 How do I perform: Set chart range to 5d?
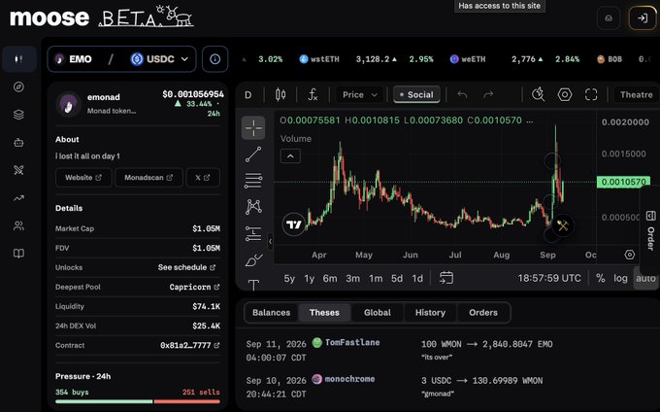click(x=397, y=279)
